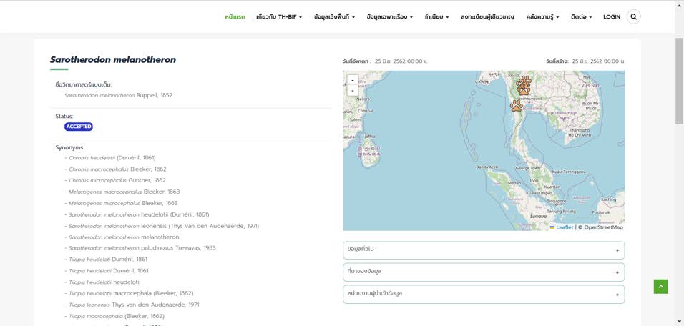Click the LOGIN link
This screenshot has width=684, height=326.
[x=612, y=16]
